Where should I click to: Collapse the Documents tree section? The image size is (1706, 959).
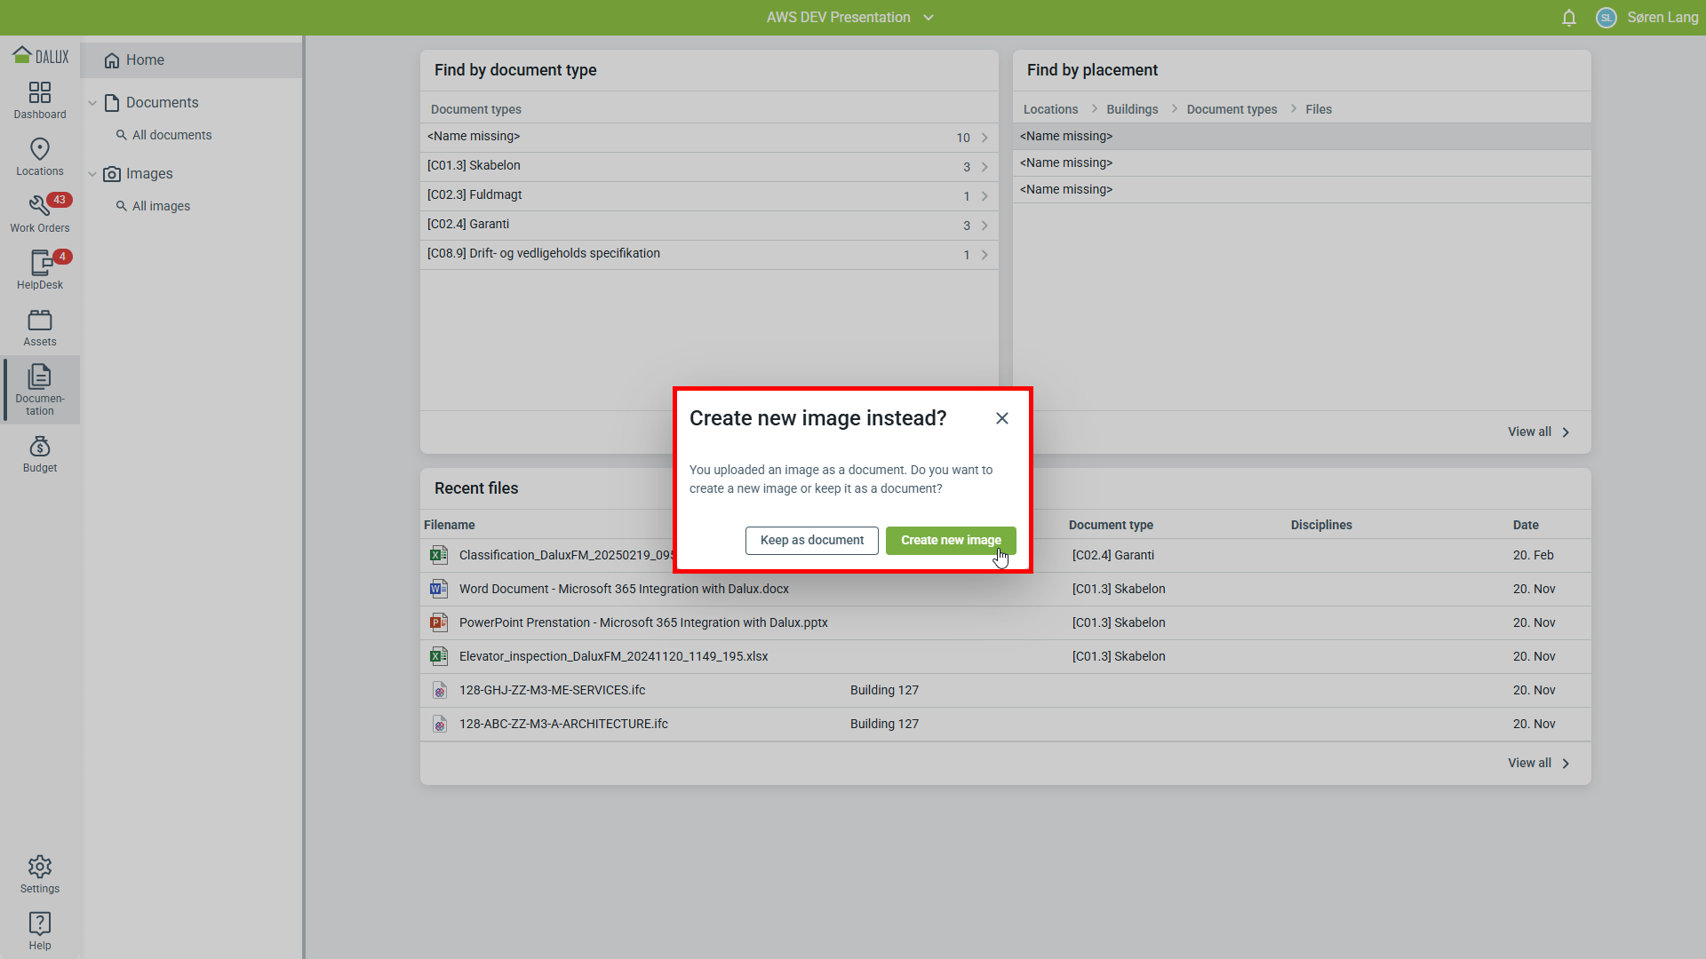[x=92, y=103]
